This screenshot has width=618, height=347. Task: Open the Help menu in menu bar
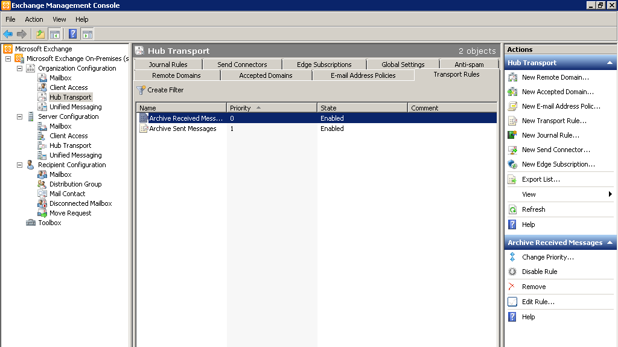pos(82,19)
